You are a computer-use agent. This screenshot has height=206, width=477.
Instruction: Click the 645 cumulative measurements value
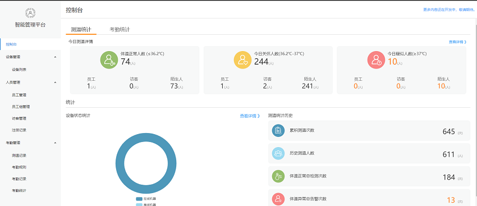tap(449, 131)
